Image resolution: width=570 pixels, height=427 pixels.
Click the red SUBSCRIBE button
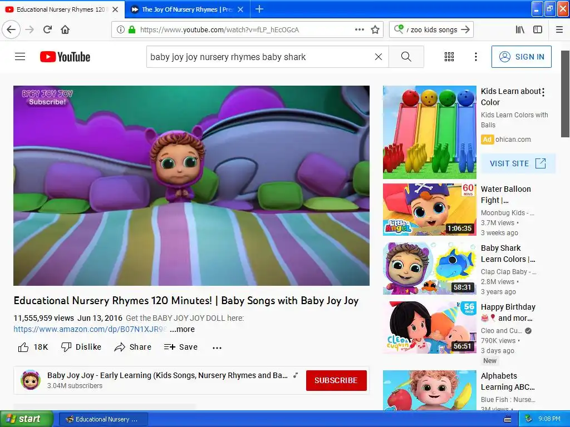click(x=336, y=380)
